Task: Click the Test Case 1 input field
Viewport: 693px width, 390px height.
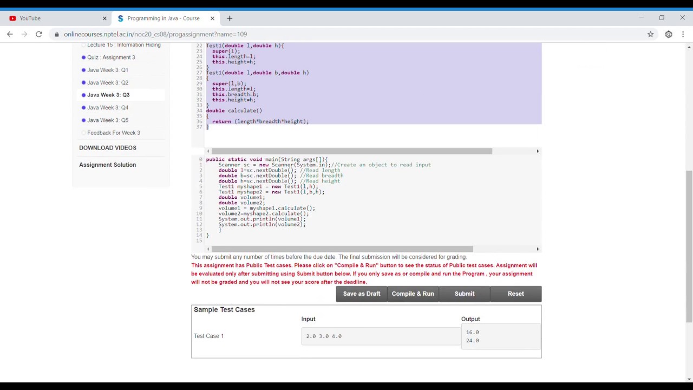Action: 381,336
